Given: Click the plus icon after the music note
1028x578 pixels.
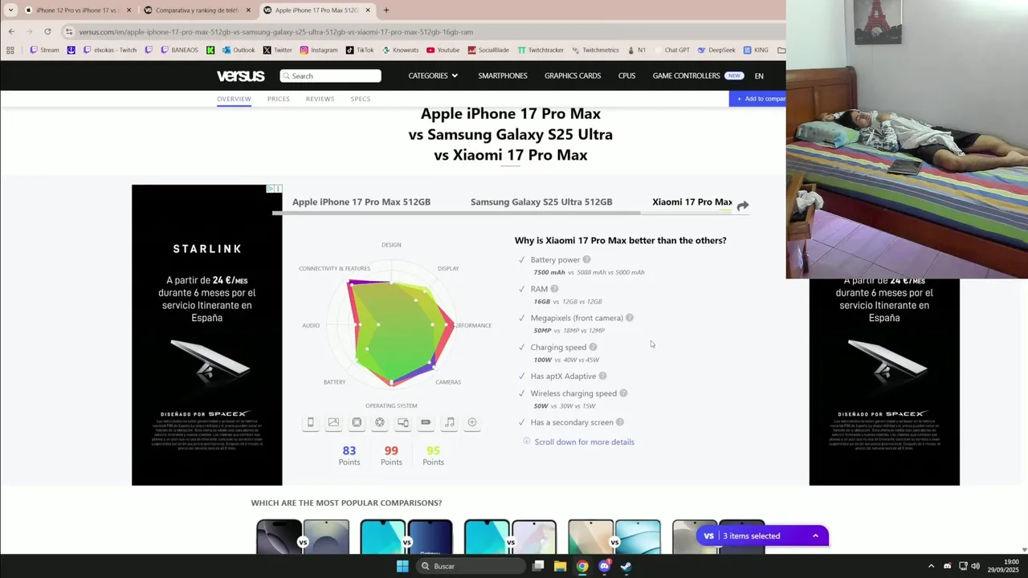Looking at the screenshot, I should 472,422.
